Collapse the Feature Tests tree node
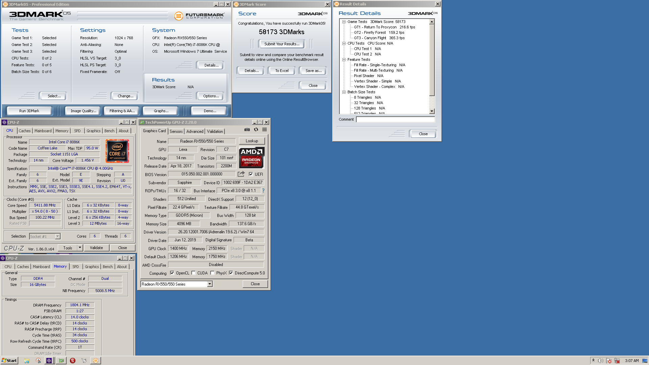This screenshot has height=365, width=649. 344,59
